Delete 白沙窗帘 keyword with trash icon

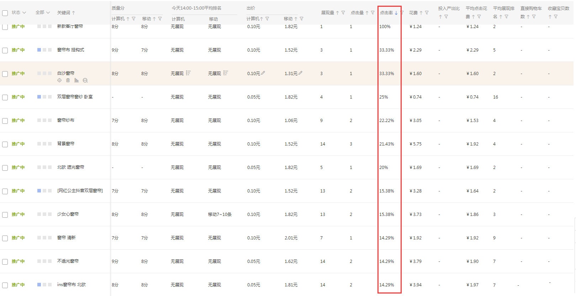68,80
